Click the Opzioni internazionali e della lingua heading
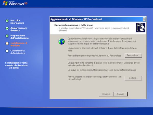Image resolution: width=153 pixels, height=115 pixels. tap(71, 25)
